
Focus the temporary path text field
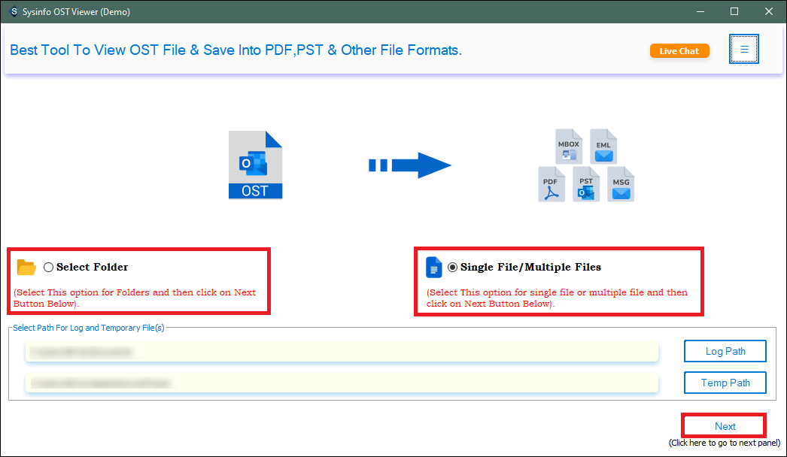click(x=342, y=383)
